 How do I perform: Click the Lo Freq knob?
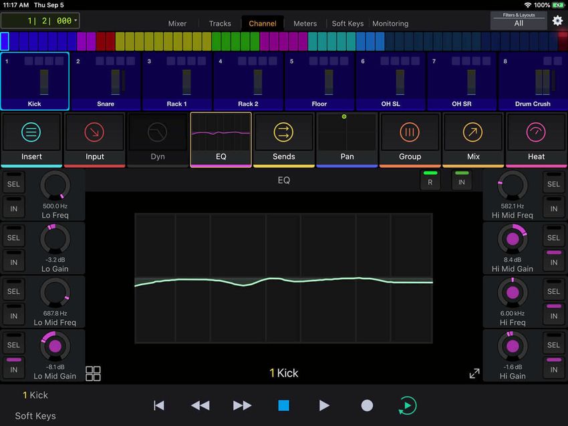pyautogui.click(x=55, y=186)
